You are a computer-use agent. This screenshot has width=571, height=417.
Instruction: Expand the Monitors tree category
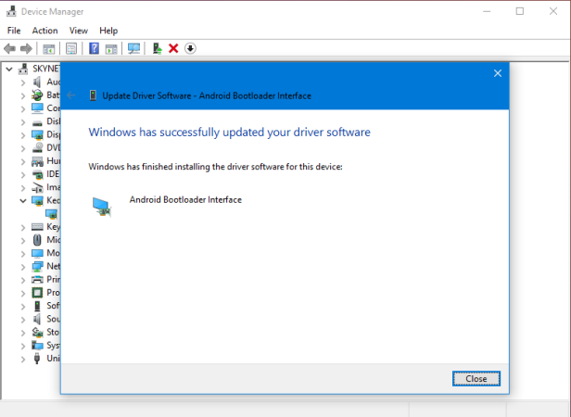(x=23, y=254)
